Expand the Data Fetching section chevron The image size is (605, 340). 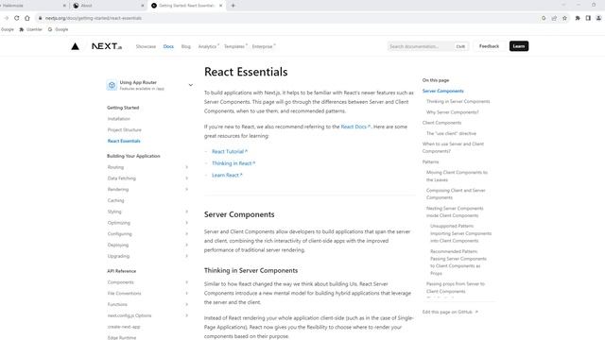click(187, 178)
